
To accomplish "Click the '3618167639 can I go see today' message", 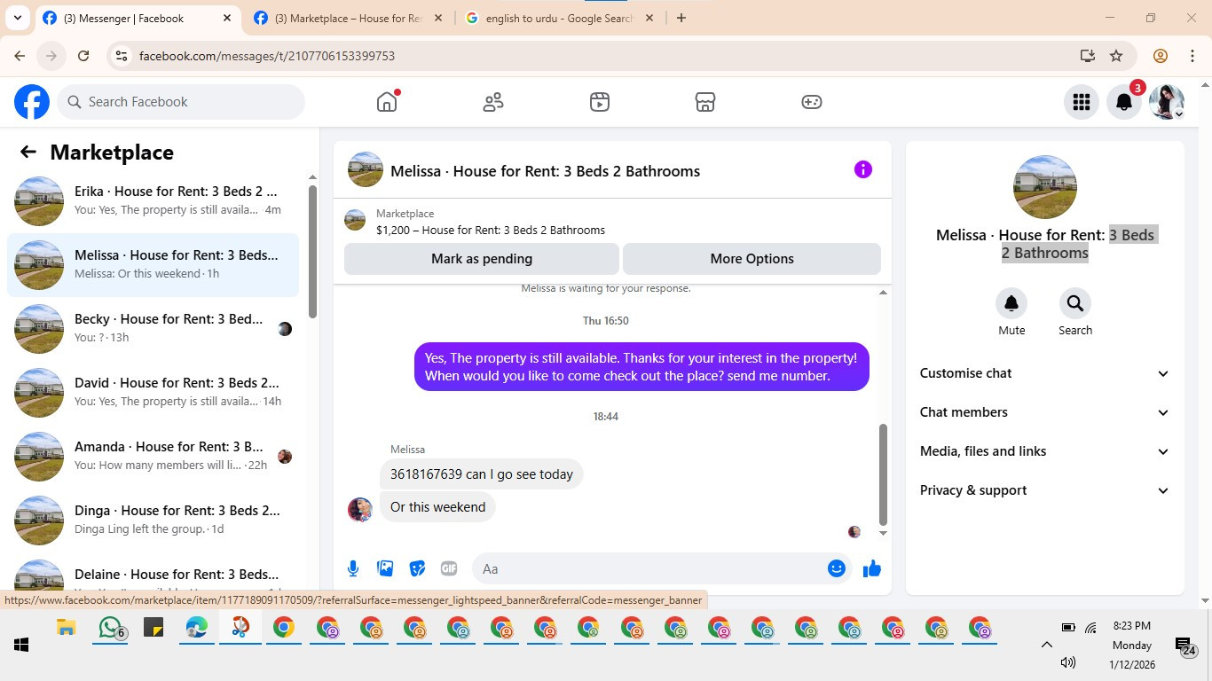I will 482,474.
